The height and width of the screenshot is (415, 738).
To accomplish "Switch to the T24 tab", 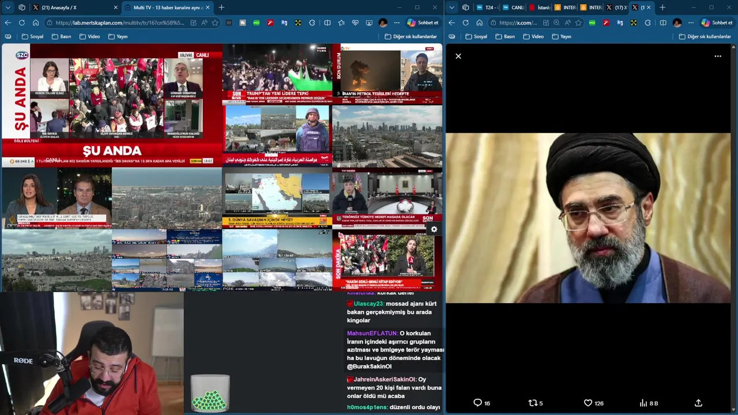I will click(x=485, y=7).
